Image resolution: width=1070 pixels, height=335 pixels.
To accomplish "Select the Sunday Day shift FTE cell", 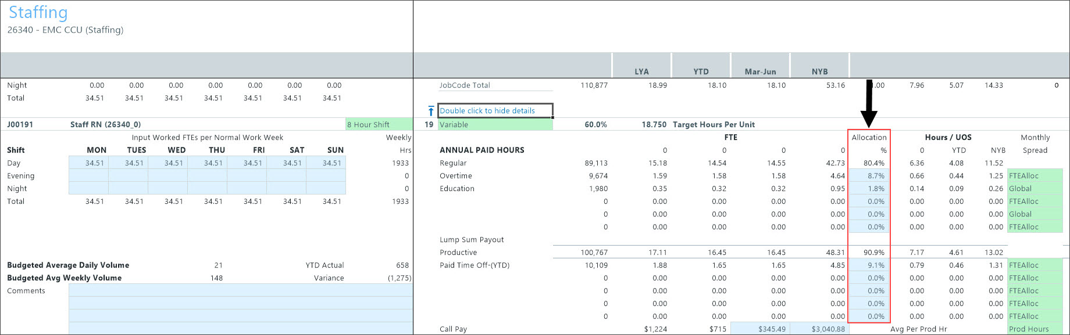I will point(326,163).
